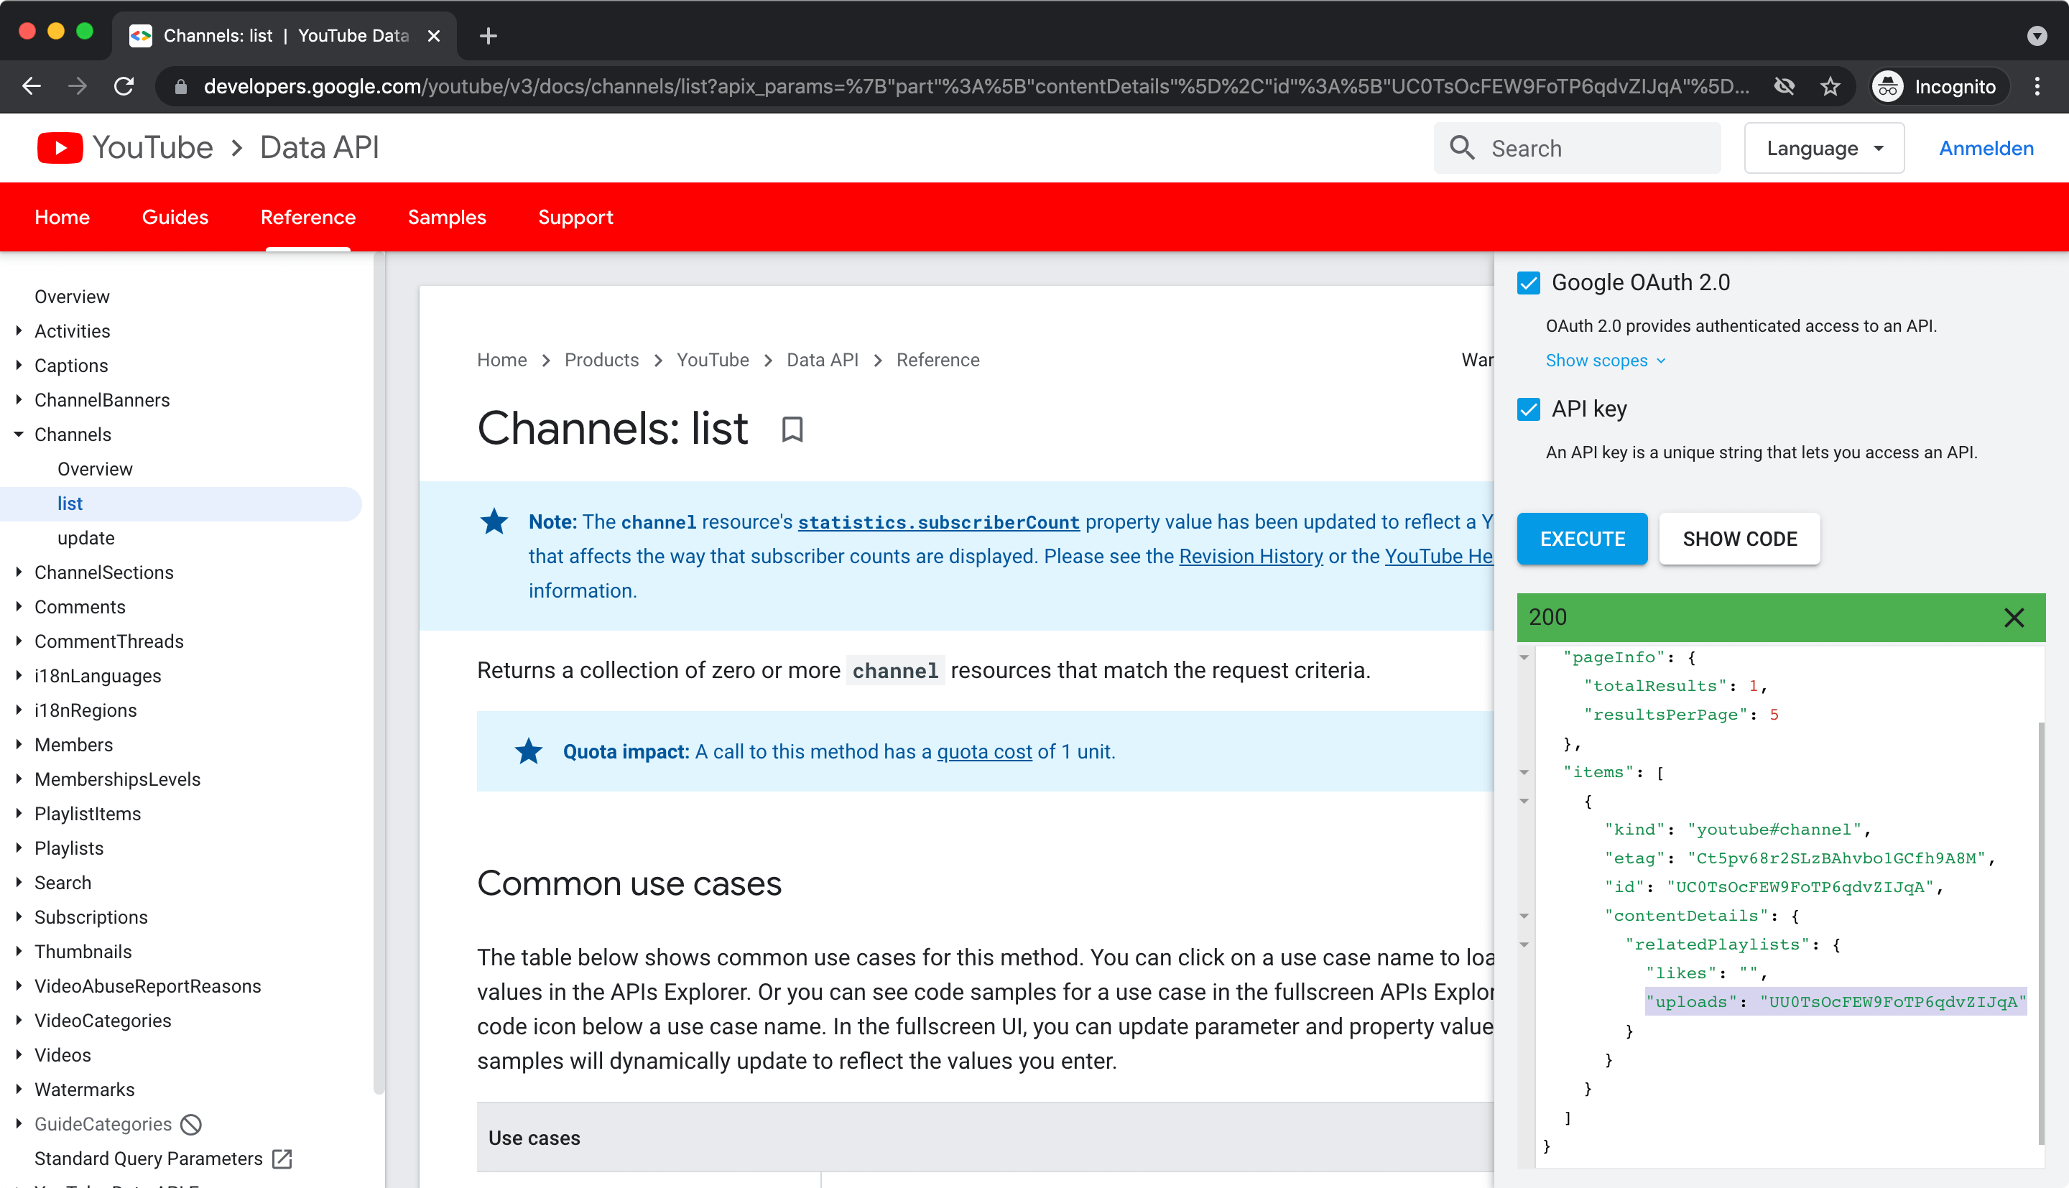
Task: Select Overview under Channels
Action: 95,469
